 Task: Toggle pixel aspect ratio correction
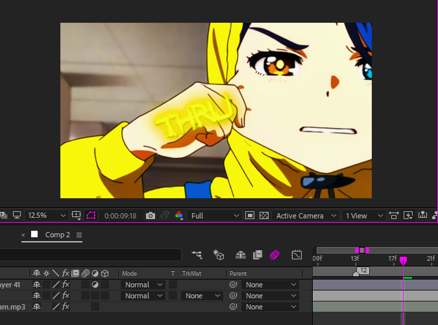point(394,216)
